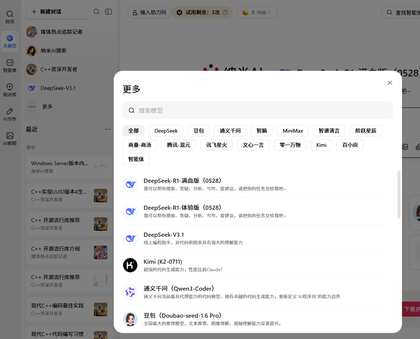
Task: Select the MiniMax filter tab
Action: tap(293, 131)
